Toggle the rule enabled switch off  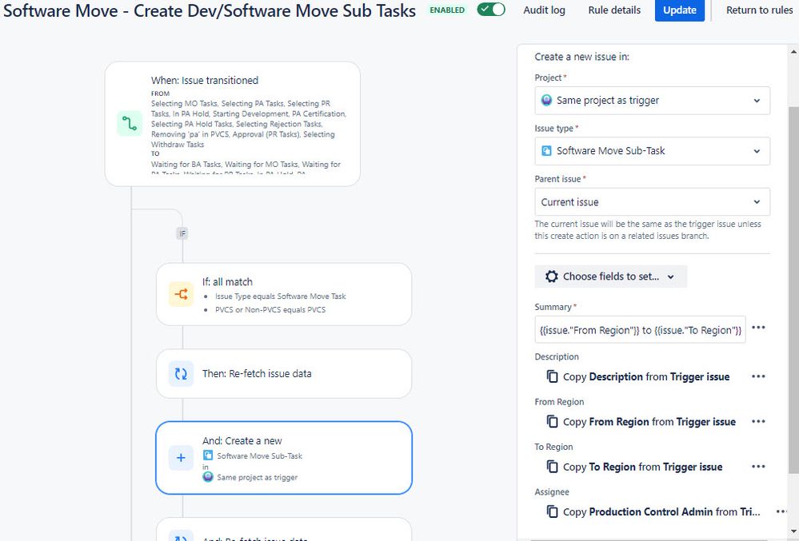[491, 10]
